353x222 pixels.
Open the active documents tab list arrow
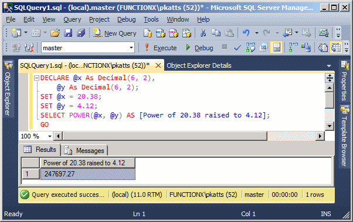[329, 65]
